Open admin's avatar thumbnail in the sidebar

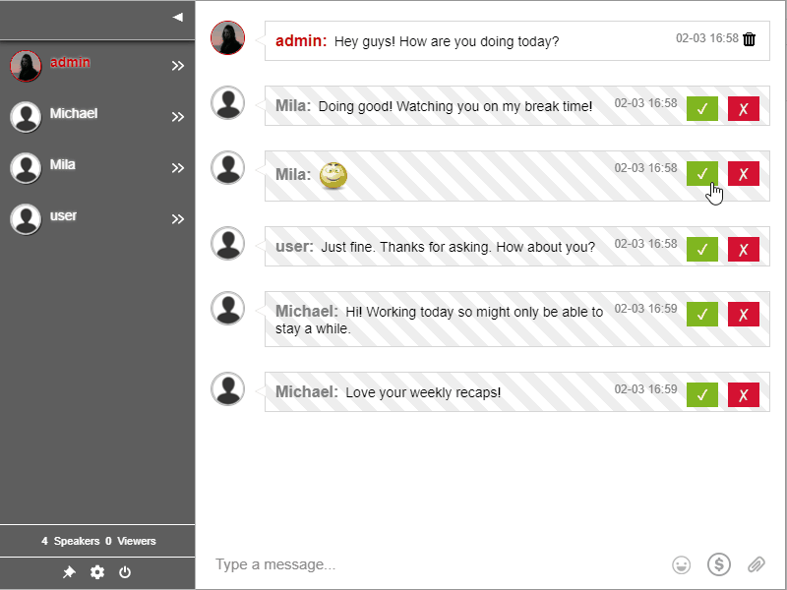[x=25, y=65]
